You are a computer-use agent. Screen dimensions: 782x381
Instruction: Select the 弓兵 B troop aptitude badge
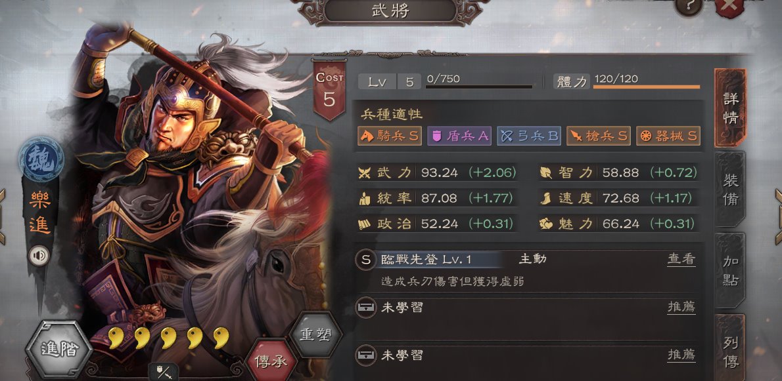click(529, 136)
